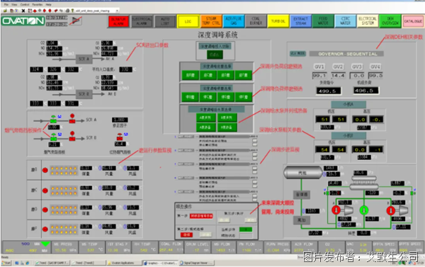Image resolution: width=425 pixels, height=267 pixels.
Task: Click the crossed-out alarm silence icon
Action: pyautogui.click(x=76, y=21)
